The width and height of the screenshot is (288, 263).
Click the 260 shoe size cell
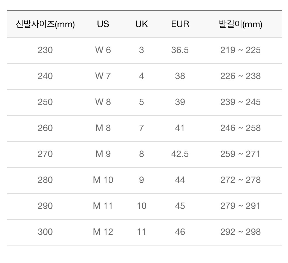pyautogui.click(x=45, y=128)
